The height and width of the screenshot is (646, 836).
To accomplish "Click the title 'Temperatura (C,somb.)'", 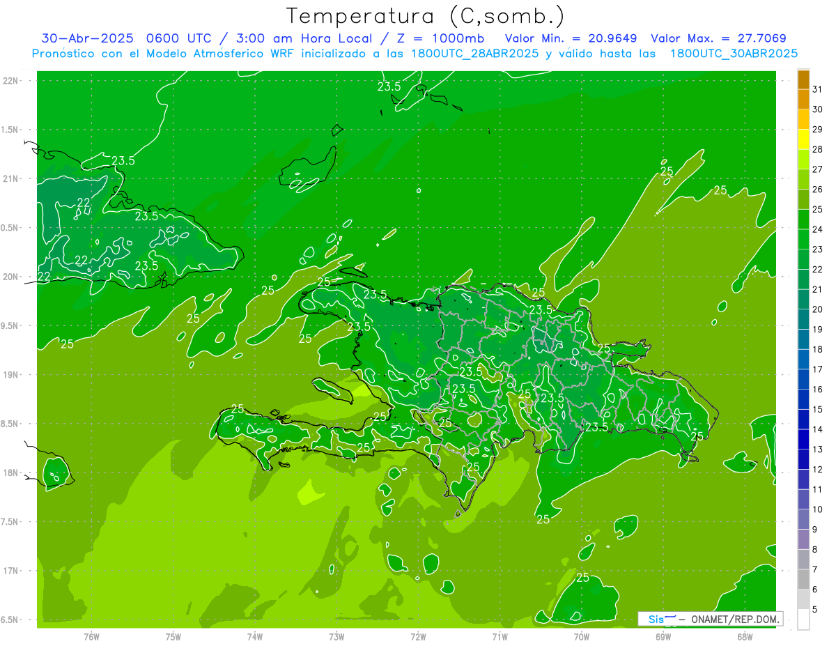I will pos(425,16).
